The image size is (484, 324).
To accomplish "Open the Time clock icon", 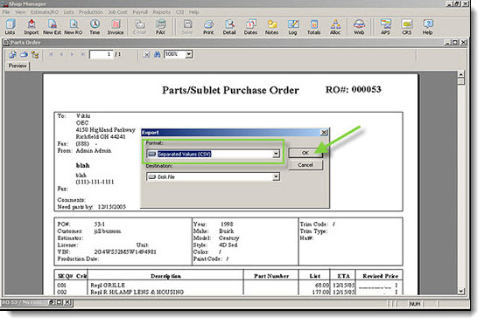I will pos(95,27).
